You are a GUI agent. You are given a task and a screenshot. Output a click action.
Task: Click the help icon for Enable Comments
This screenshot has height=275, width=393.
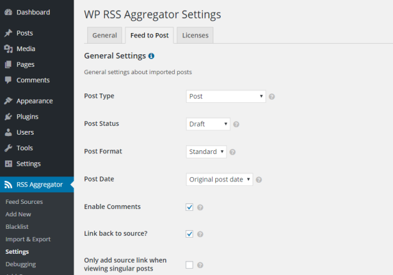tap(200, 208)
